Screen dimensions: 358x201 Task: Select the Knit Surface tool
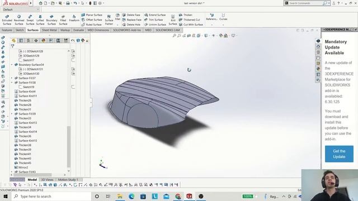pyautogui.click(x=173, y=20)
